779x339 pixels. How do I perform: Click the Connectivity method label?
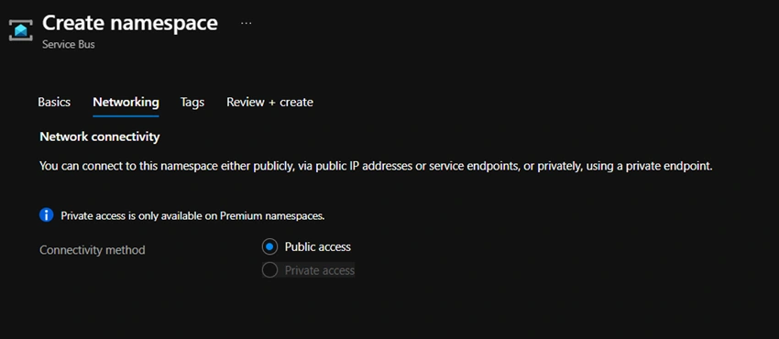[93, 249]
